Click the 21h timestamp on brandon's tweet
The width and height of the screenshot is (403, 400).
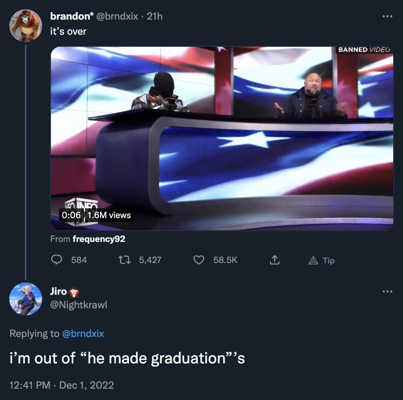click(155, 16)
